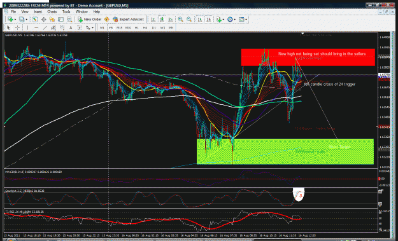Image resolution: width=398 pixels, height=241 pixels.
Task: Select the M1 timeframe
Action: point(102,27)
